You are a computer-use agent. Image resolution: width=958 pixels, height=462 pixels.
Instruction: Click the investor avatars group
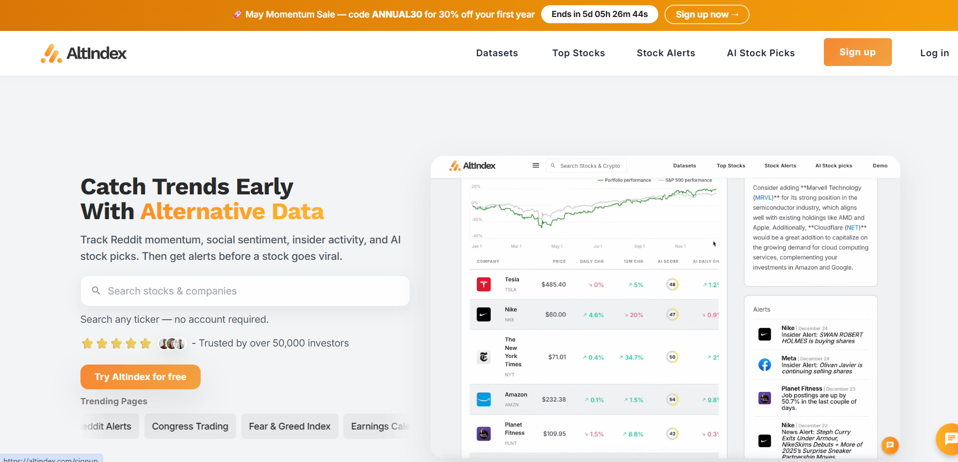pos(172,343)
